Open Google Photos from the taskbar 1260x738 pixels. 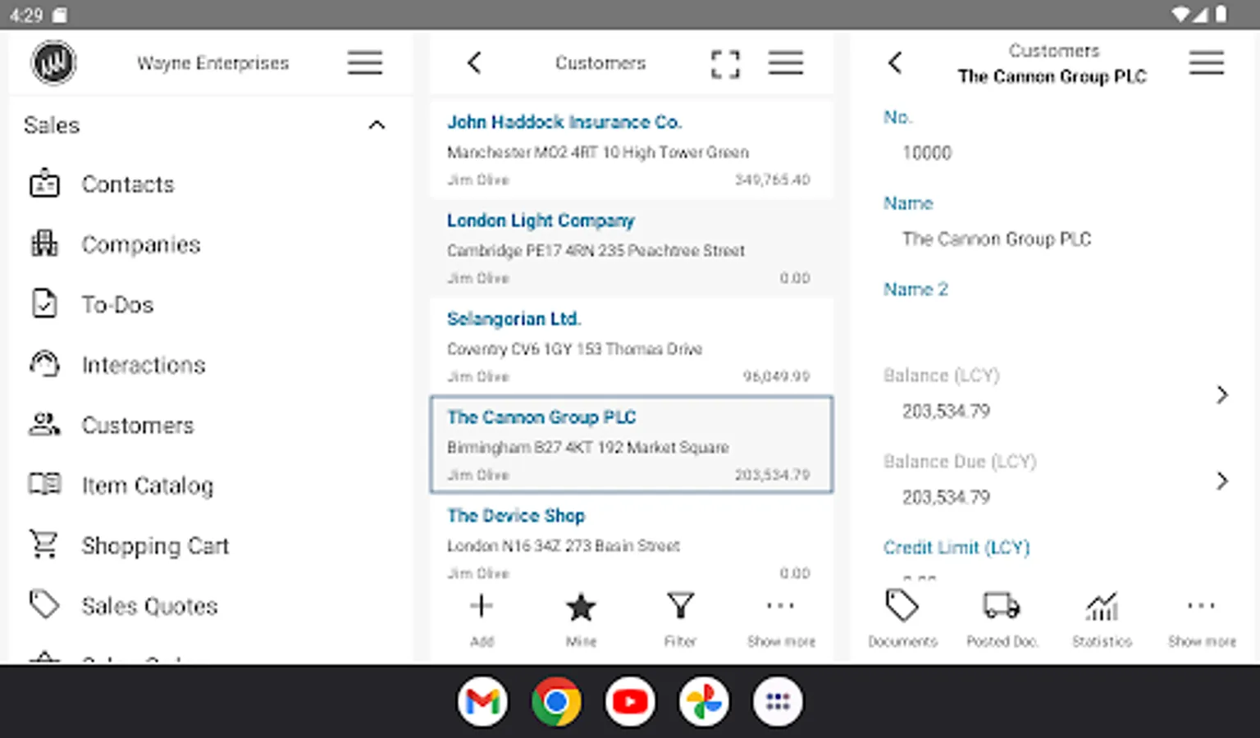704,702
